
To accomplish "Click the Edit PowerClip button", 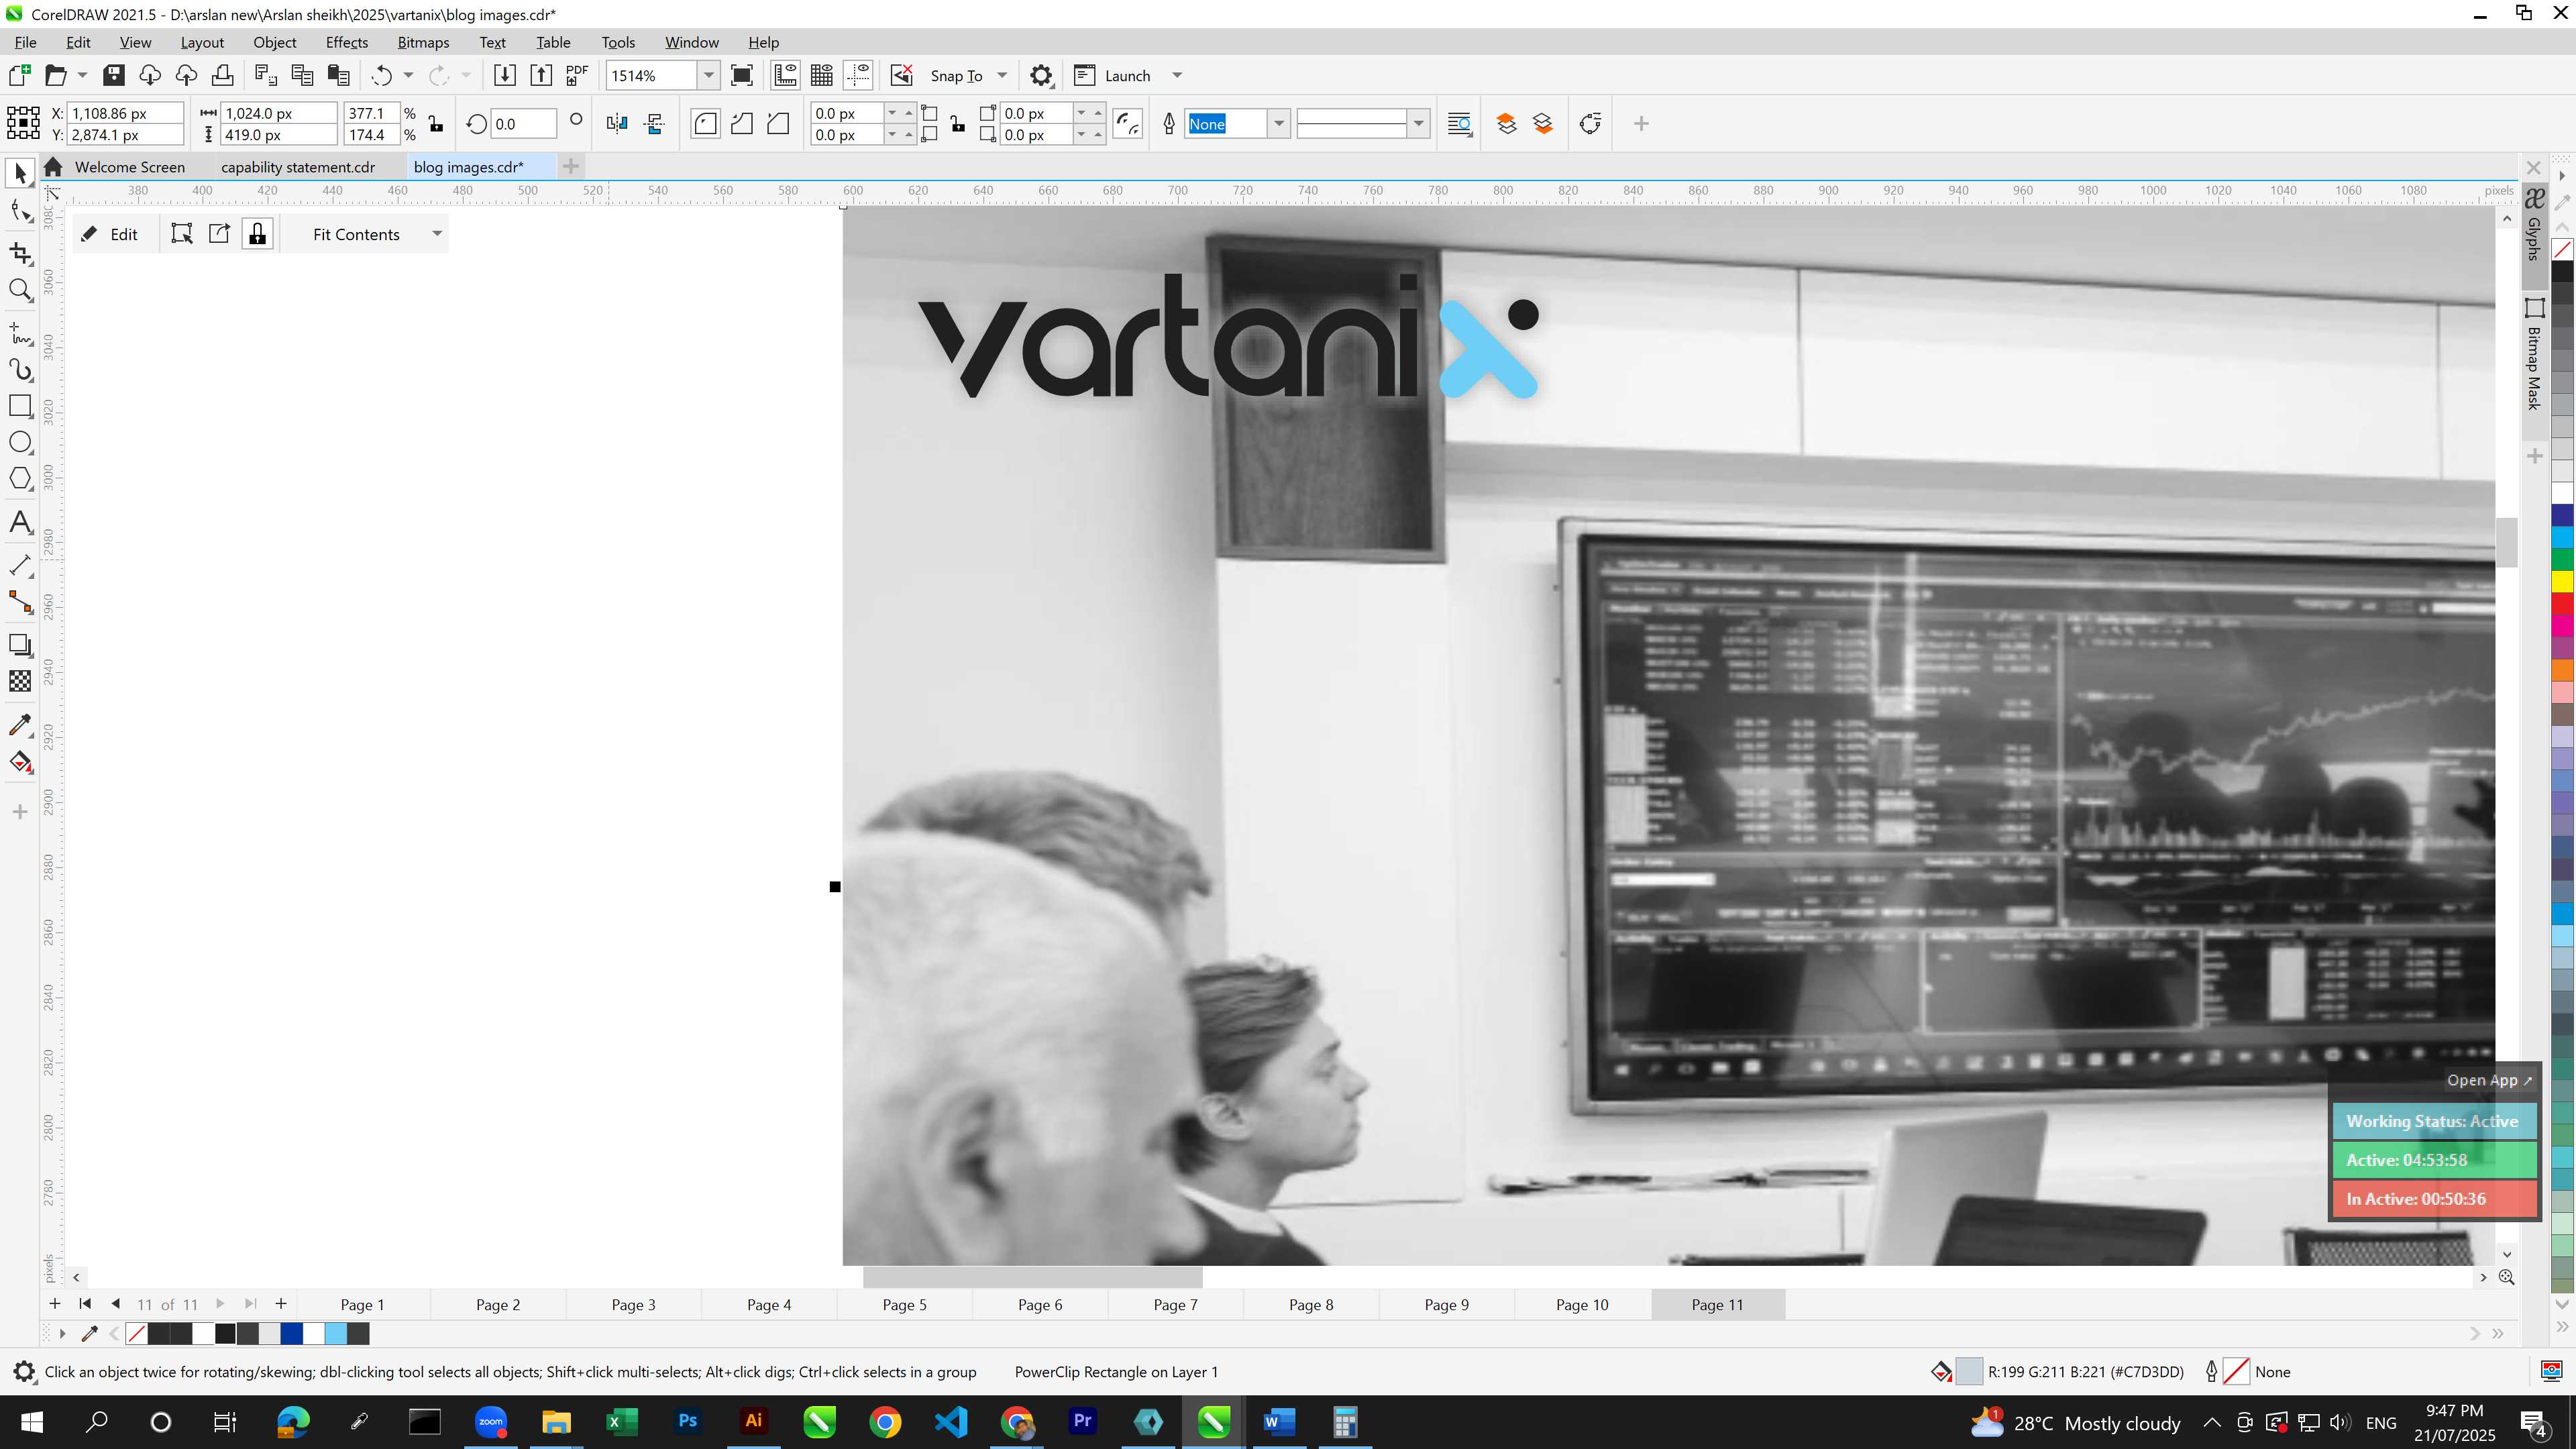I will click(x=110, y=234).
